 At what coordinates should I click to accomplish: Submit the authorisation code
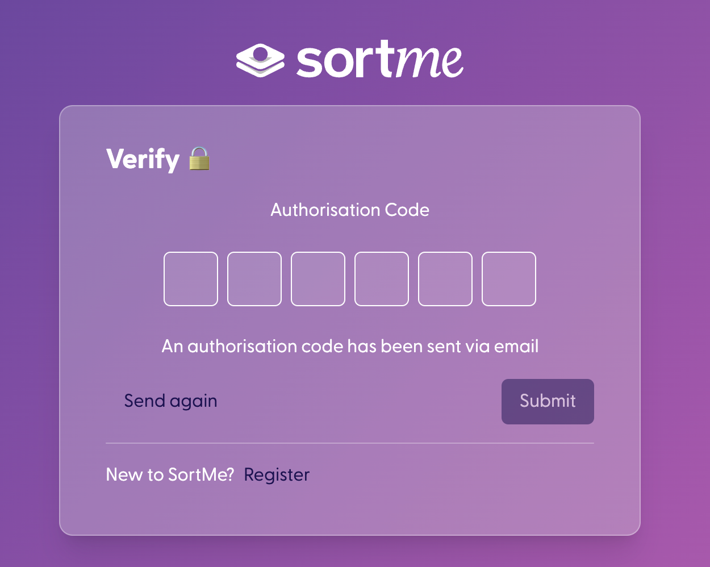(548, 401)
